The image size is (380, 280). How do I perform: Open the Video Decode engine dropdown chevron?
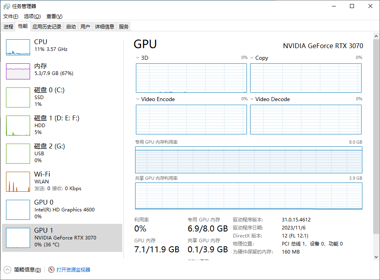pyautogui.click(x=252, y=99)
